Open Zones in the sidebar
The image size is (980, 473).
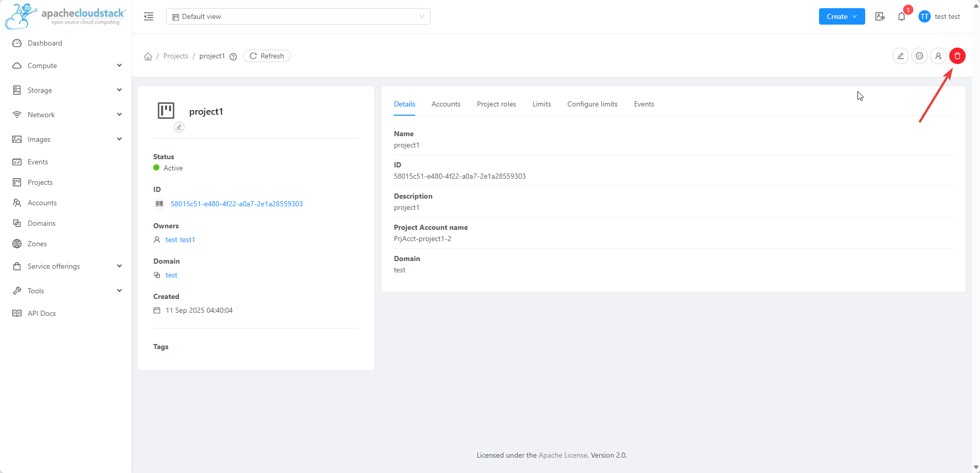(x=37, y=244)
